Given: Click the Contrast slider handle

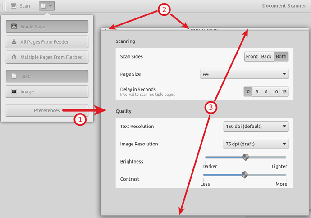Looking at the screenshot, I should [245, 175].
